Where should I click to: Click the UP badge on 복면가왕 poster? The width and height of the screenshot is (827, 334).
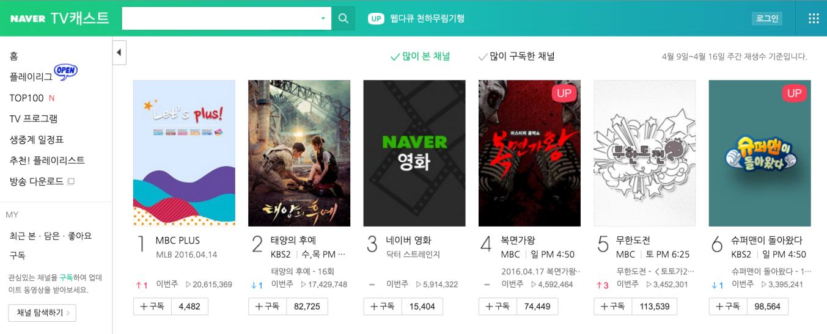click(x=564, y=93)
